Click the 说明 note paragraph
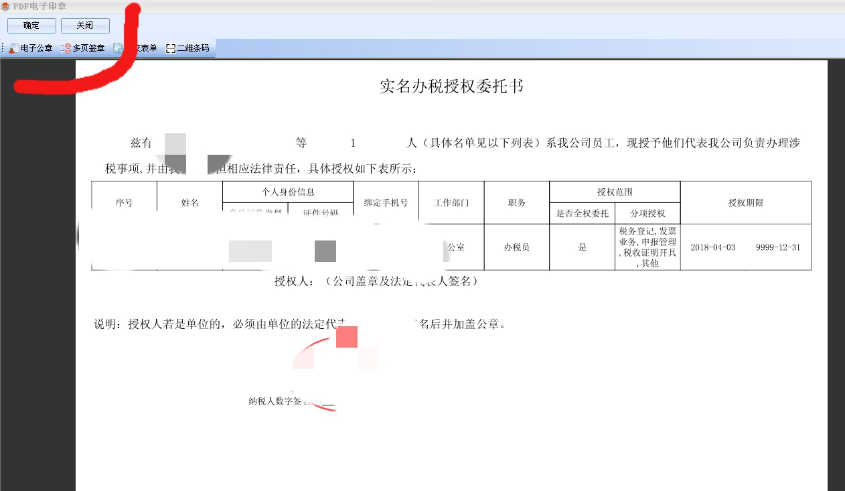Image resolution: width=845 pixels, height=491 pixels. pos(300,325)
